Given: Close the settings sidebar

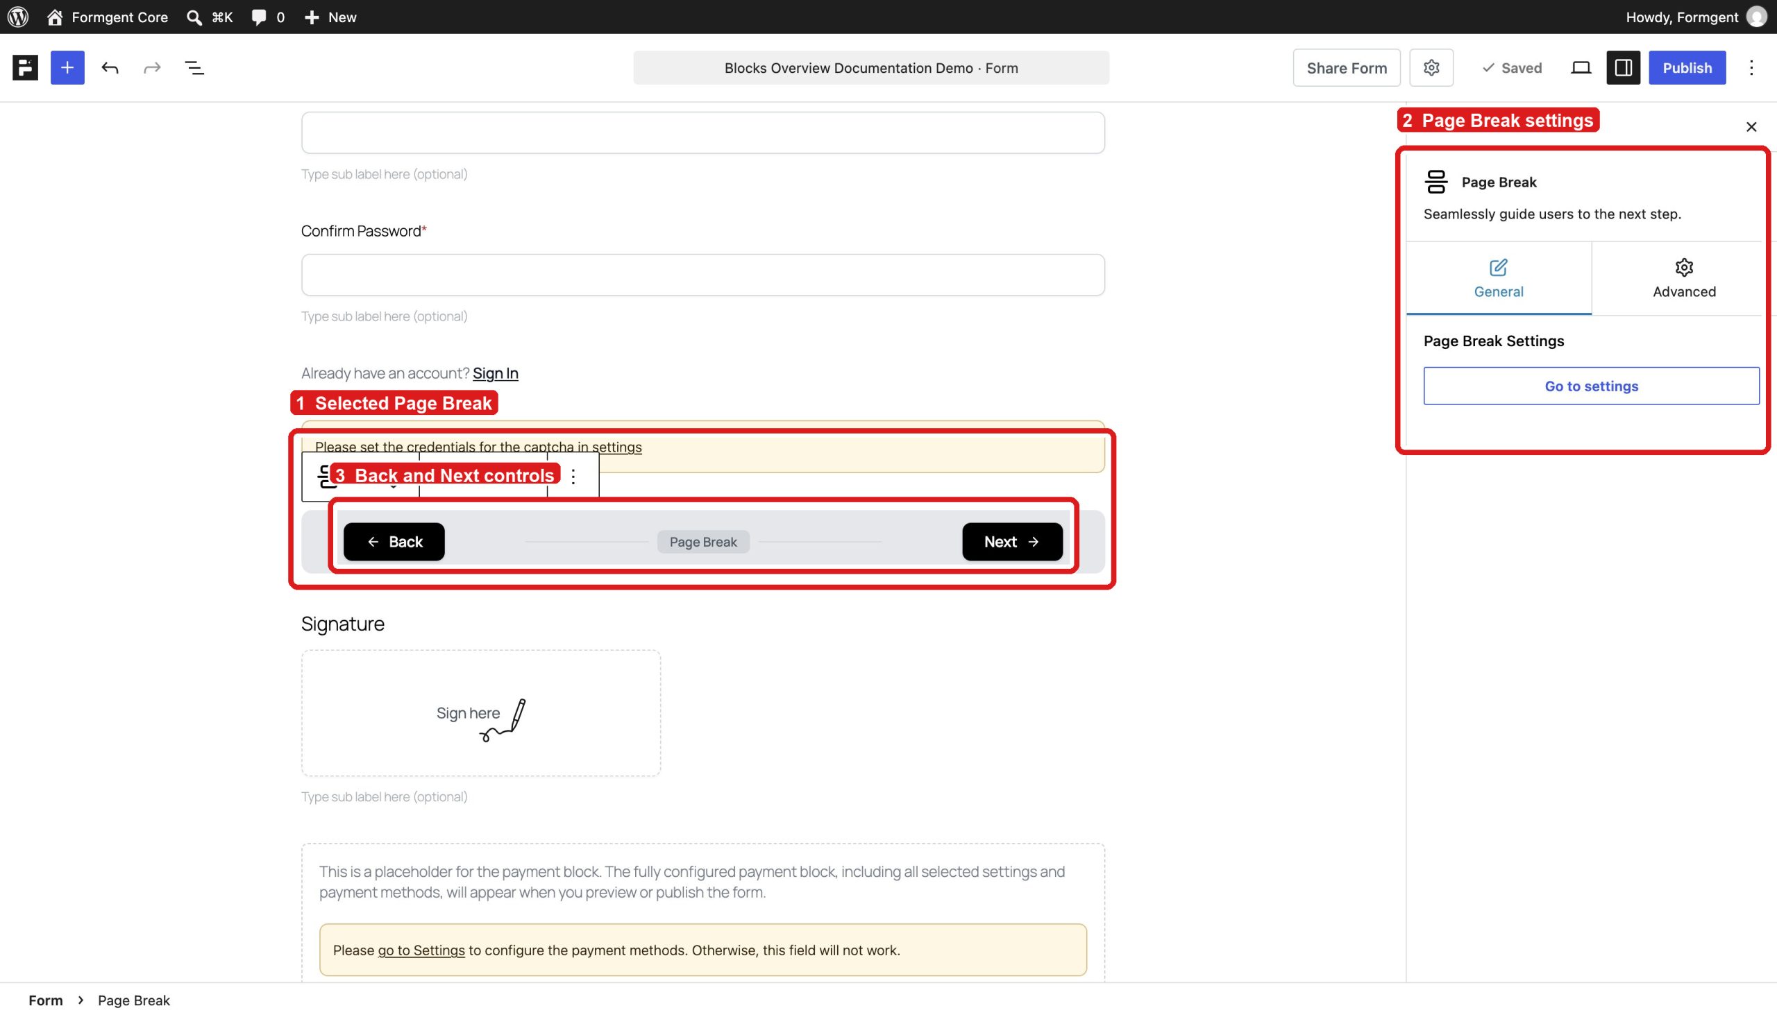Looking at the screenshot, I should [x=1751, y=127].
